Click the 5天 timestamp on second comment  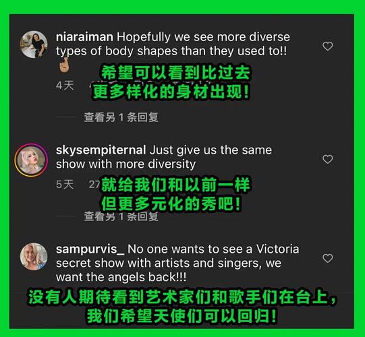pos(65,185)
